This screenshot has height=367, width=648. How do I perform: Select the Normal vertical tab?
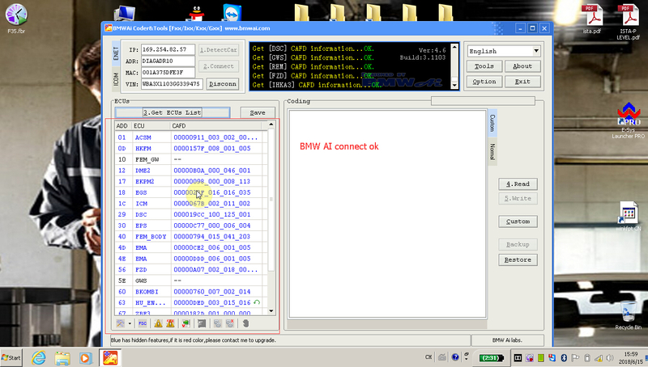[x=492, y=152]
